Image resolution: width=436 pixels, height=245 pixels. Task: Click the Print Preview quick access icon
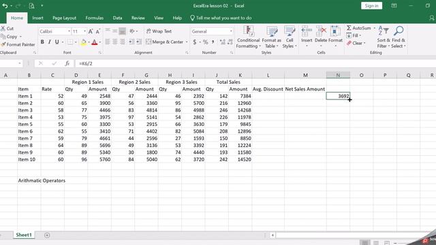(x=31, y=5)
